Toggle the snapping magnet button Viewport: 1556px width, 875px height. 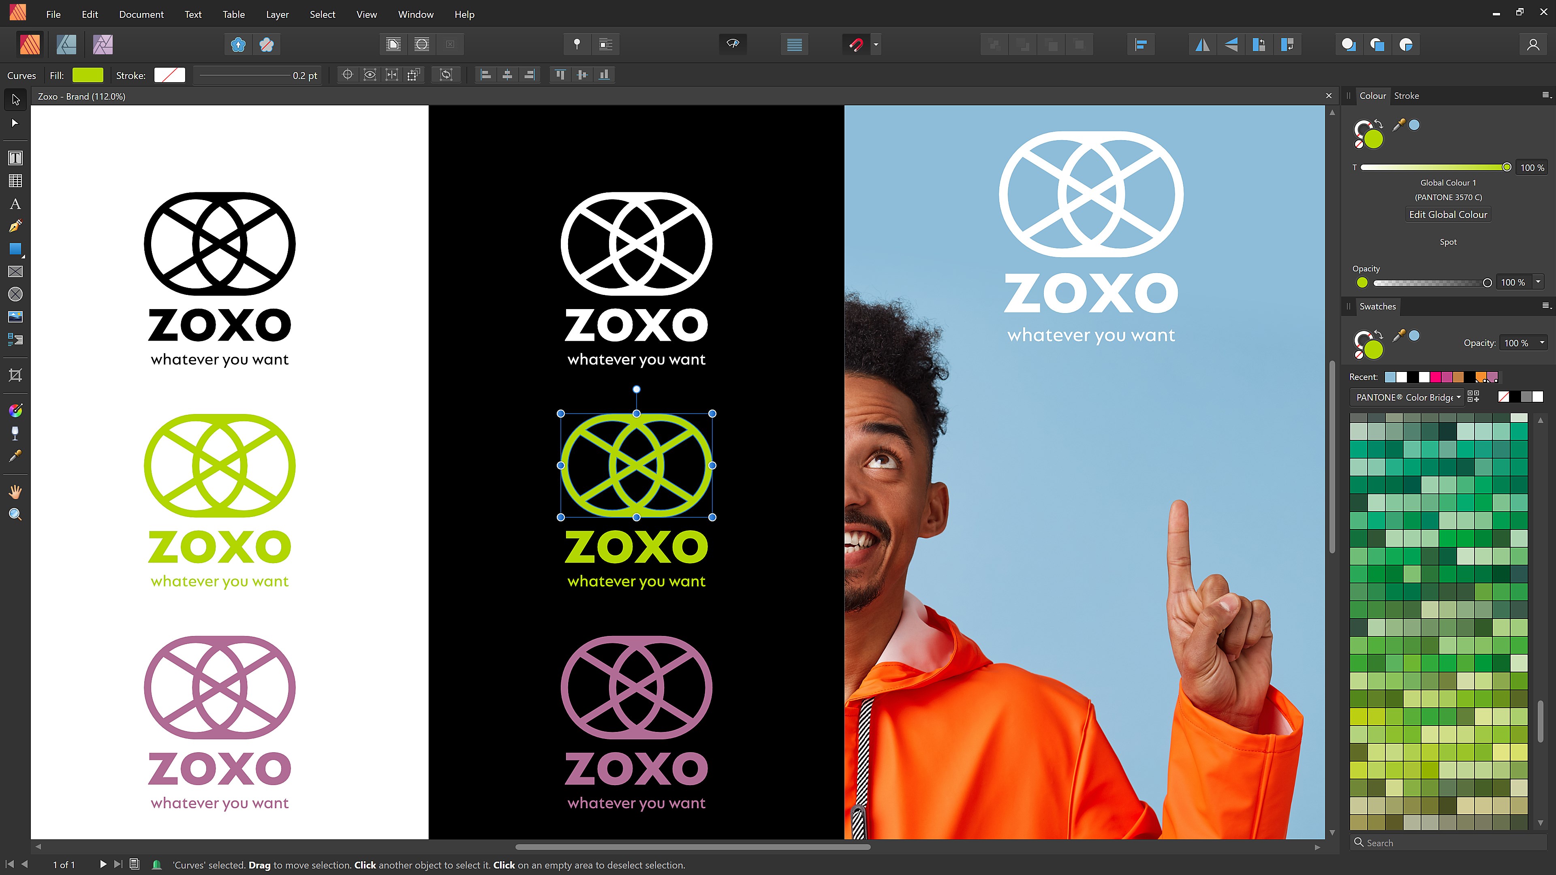click(856, 44)
